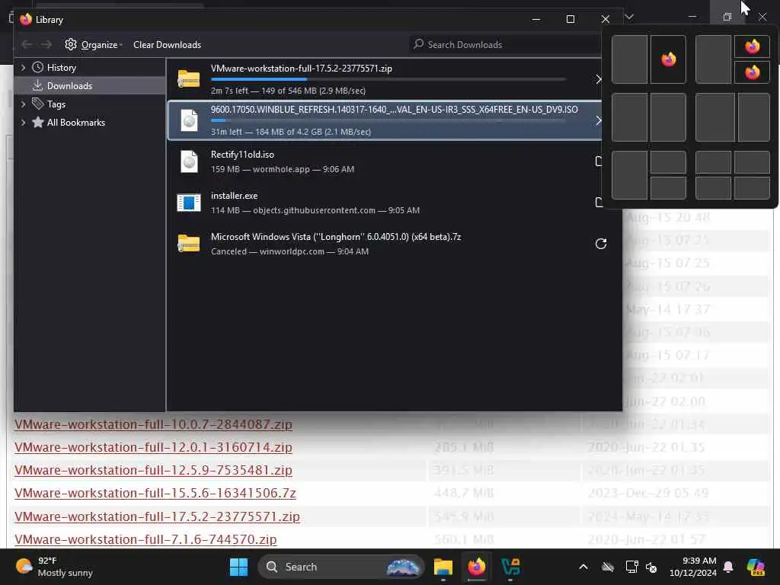Screen dimensions: 780x585
Task: Click the installer.exe application icon
Action: point(189,203)
